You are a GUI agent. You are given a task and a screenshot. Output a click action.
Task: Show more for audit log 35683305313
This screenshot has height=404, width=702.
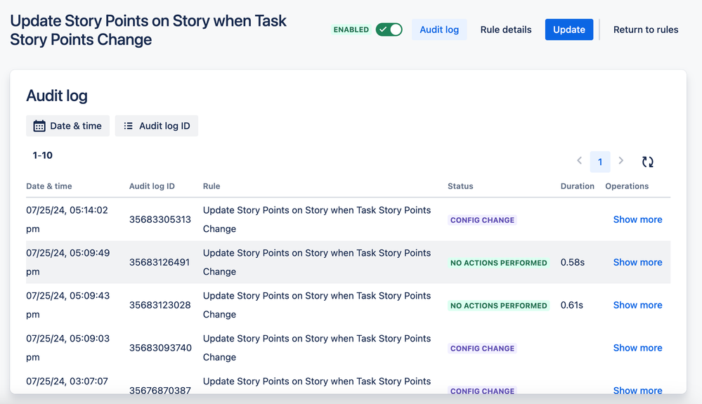coord(637,219)
